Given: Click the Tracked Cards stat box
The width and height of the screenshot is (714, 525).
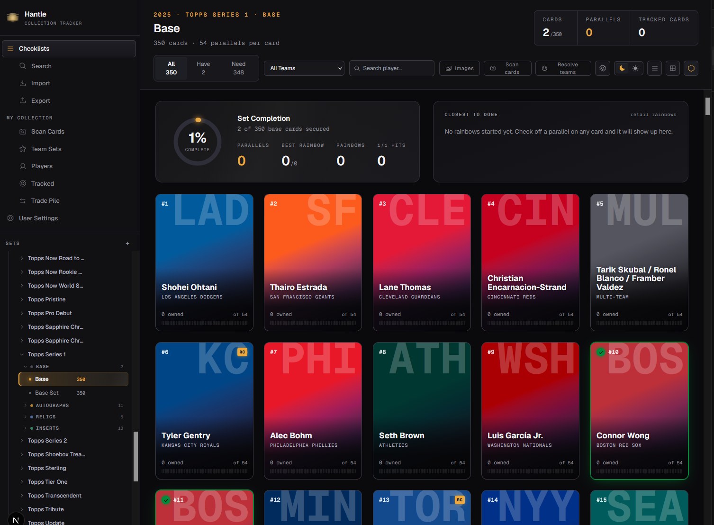Looking at the screenshot, I should coord(664,28).
